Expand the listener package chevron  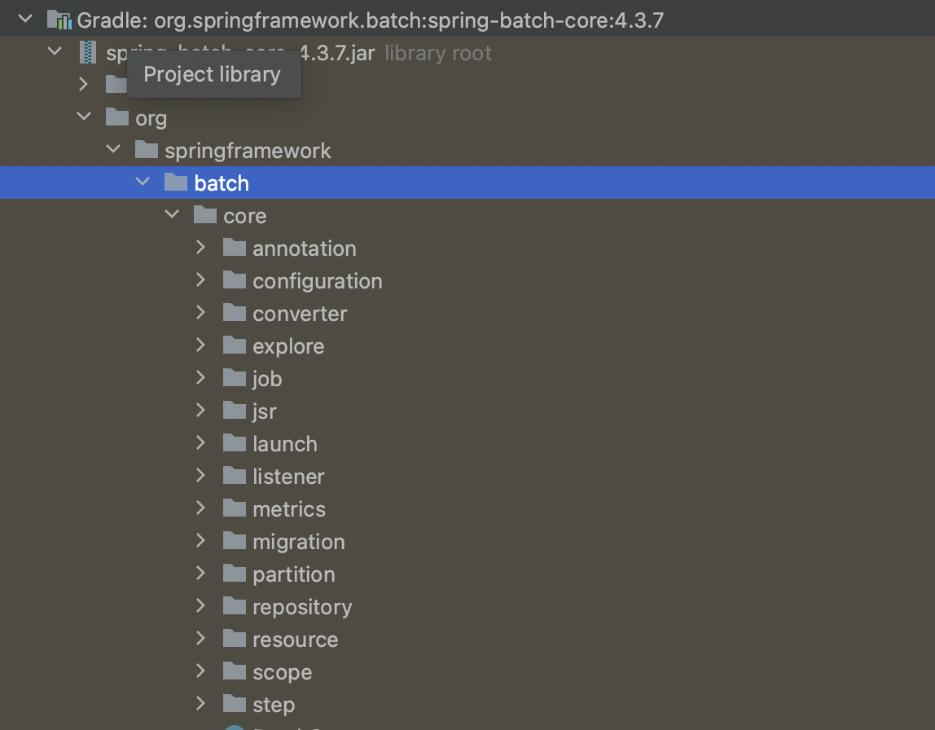coord(200,475)
